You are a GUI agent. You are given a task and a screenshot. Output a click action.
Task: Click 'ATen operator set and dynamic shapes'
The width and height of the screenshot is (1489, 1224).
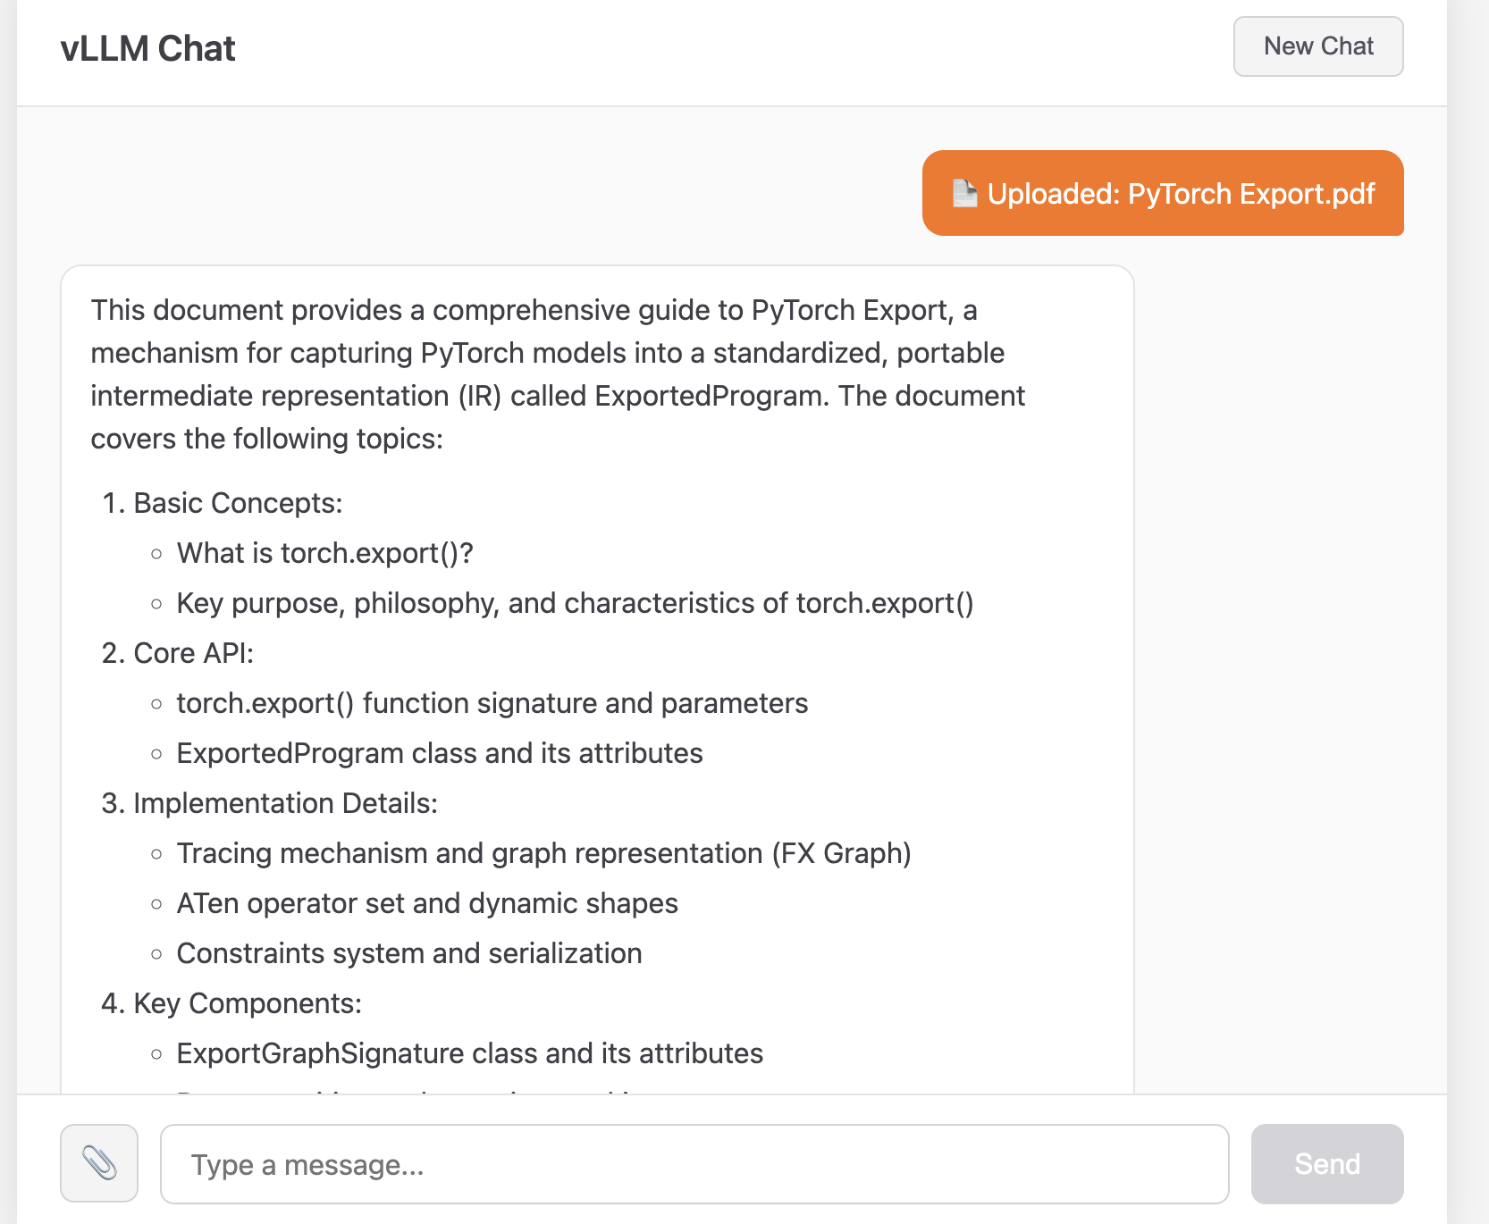click(427, 903)
